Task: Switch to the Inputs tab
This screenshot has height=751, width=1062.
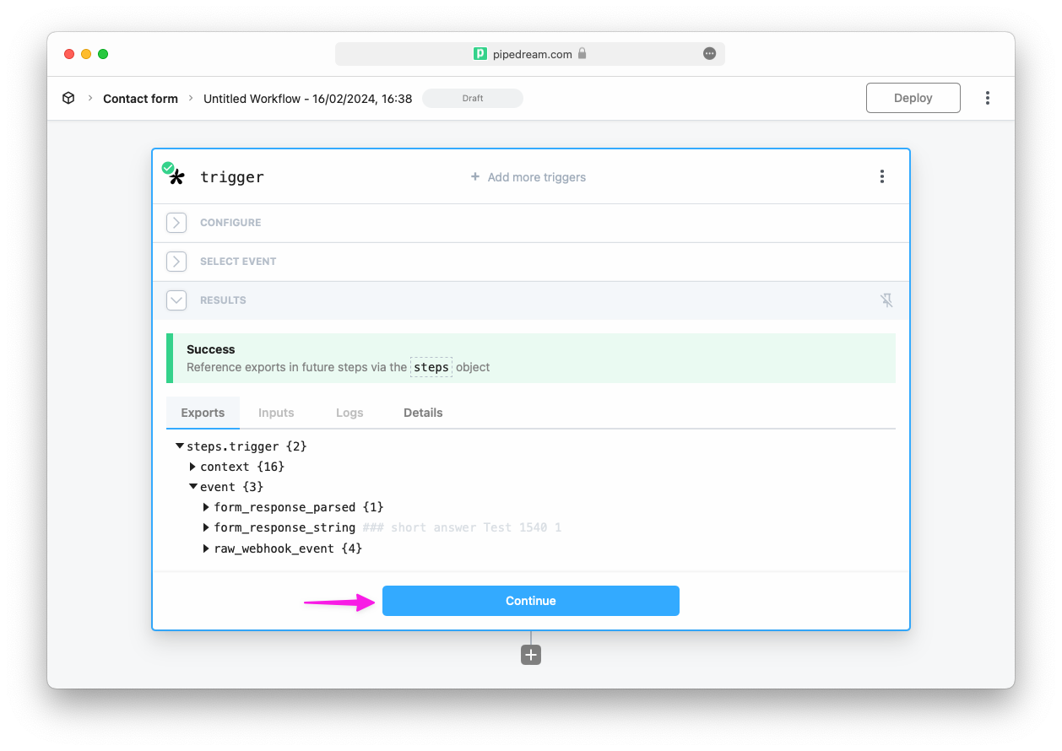Action: click(276, 413)
